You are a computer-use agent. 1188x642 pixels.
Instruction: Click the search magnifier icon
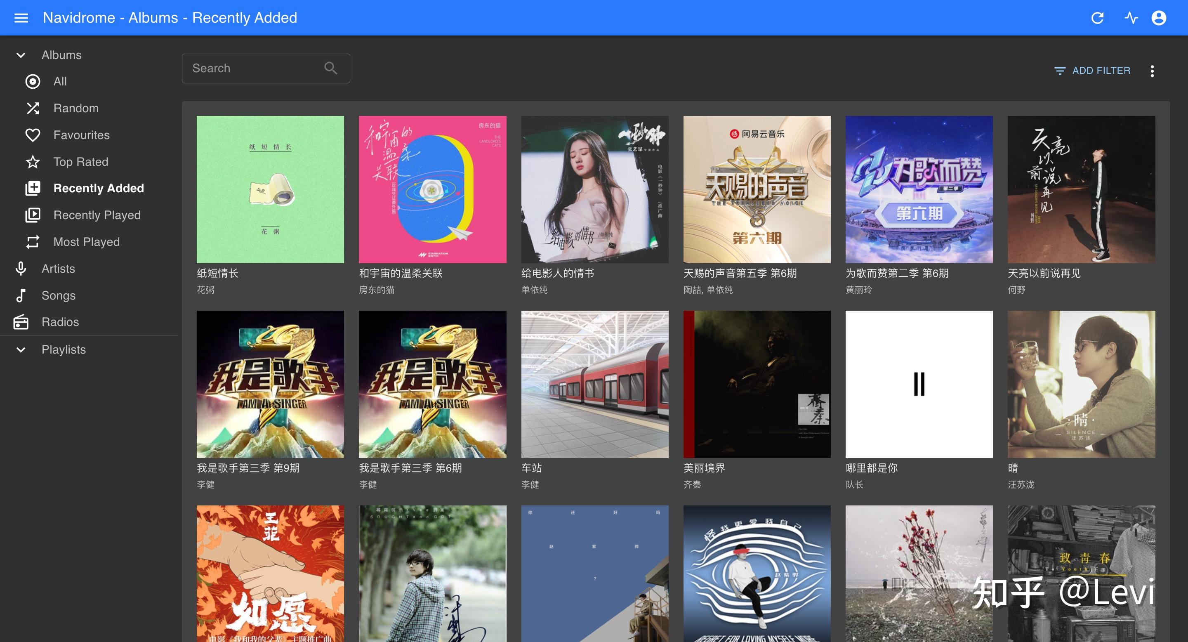pyautogui.click(x=330, y=68)
